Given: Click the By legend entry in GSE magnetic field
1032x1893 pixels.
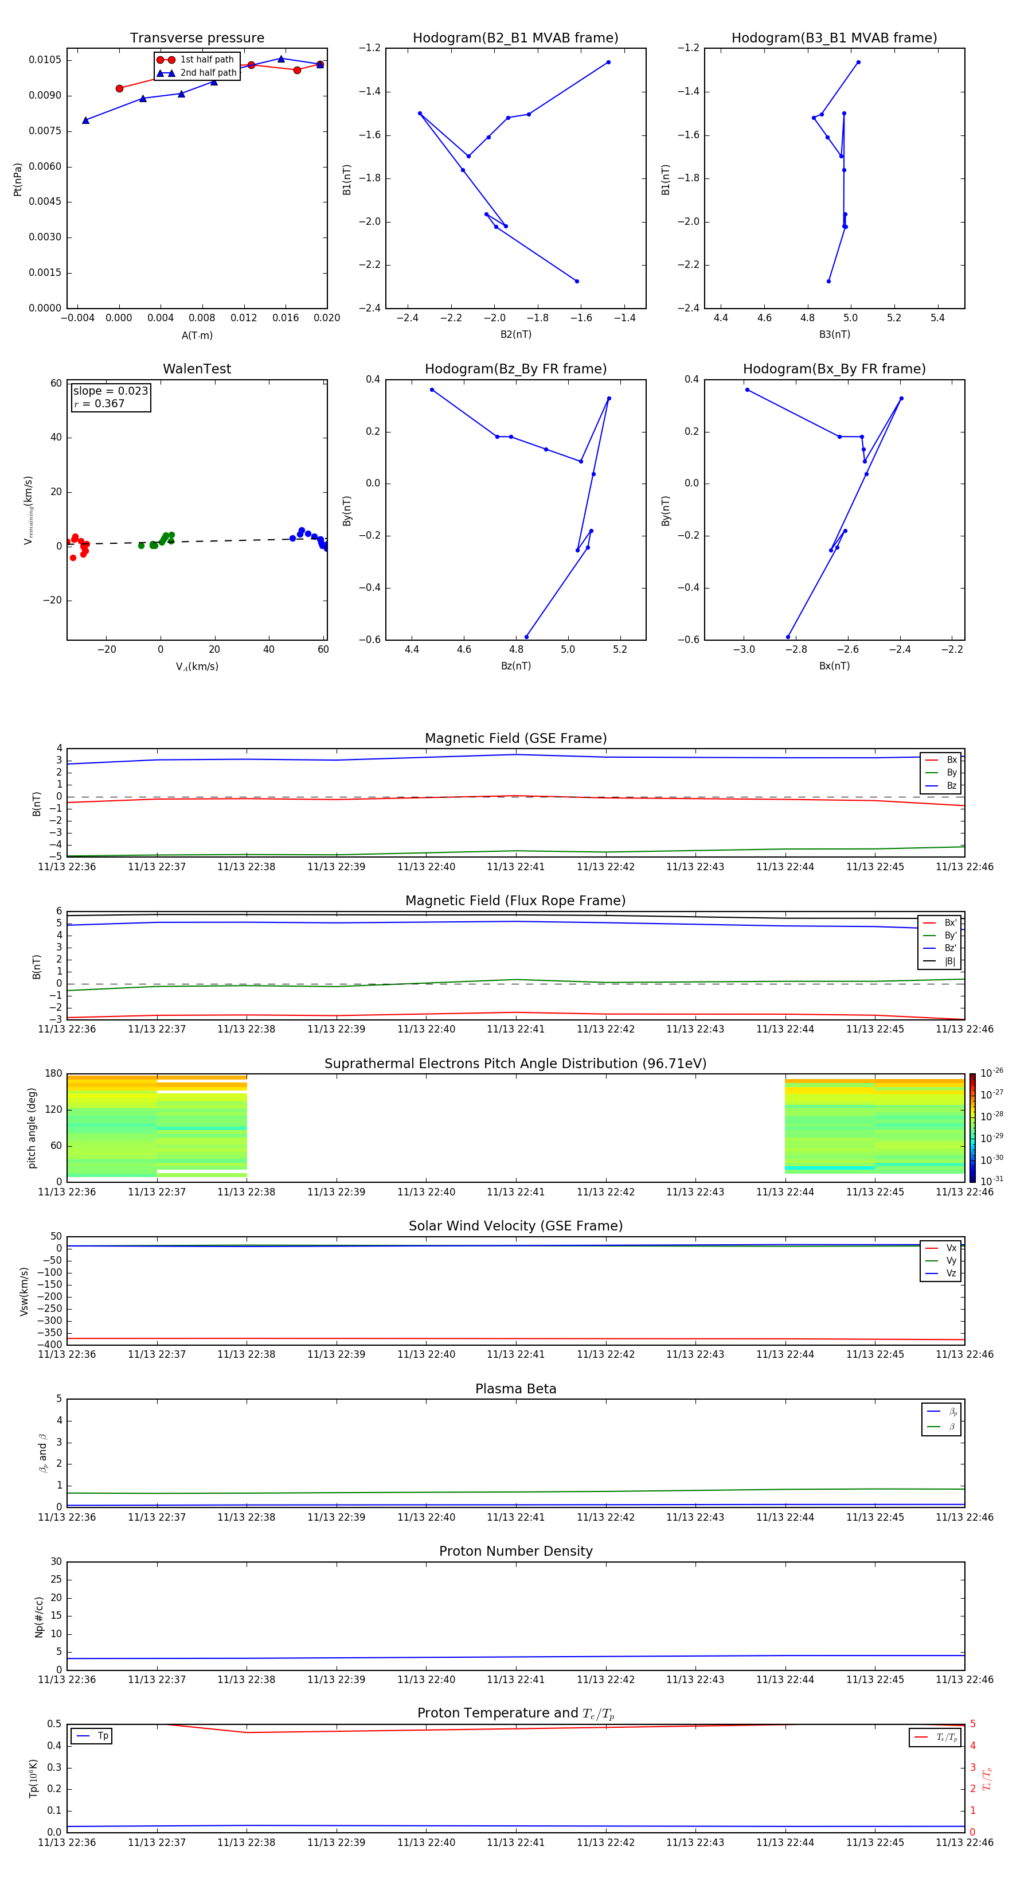Looking at the screenshot, I should tap(941, 773).
